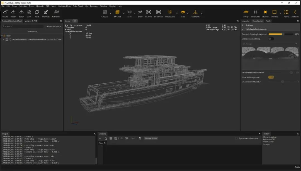The height and width of the screenshot is (171, 301).
Task: Turn off Show As Background toggle
Action: tap(271, 77)
